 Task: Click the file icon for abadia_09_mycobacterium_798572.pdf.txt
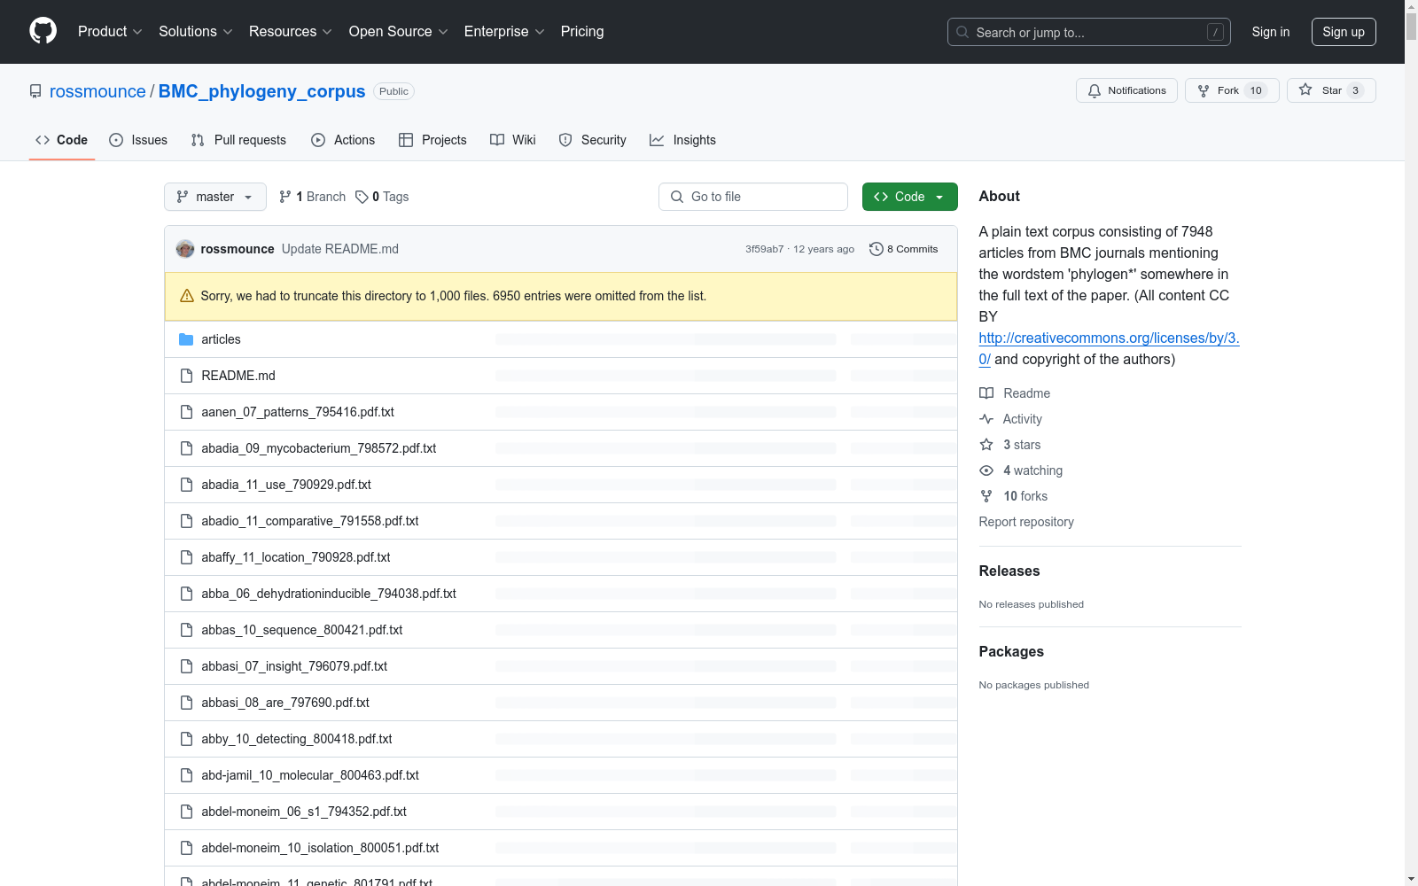coord(186,448)
